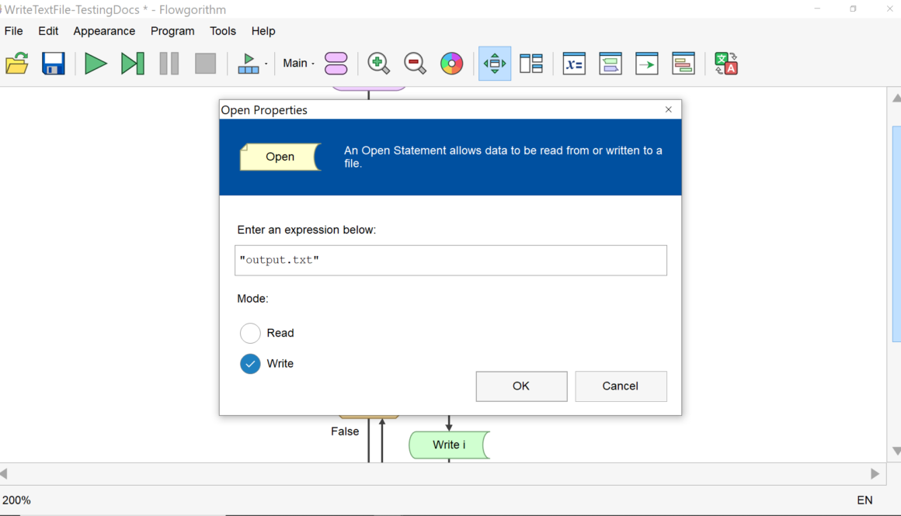Image resolution: width=901 pixels, height=516 pixels.
Task: Confirm the dialog with OK
Action: [521, 386]
